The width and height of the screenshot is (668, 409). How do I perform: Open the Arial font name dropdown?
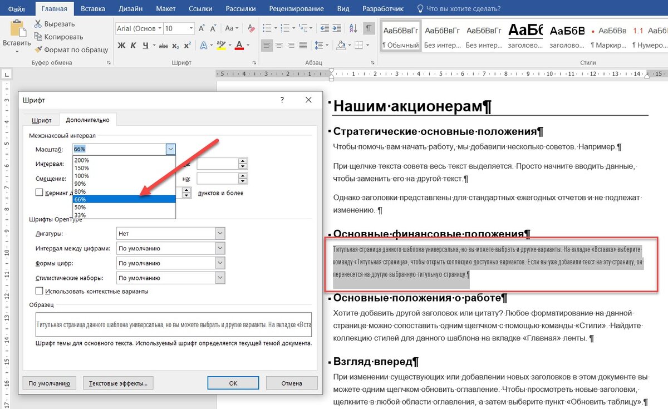tap(160, 28)
